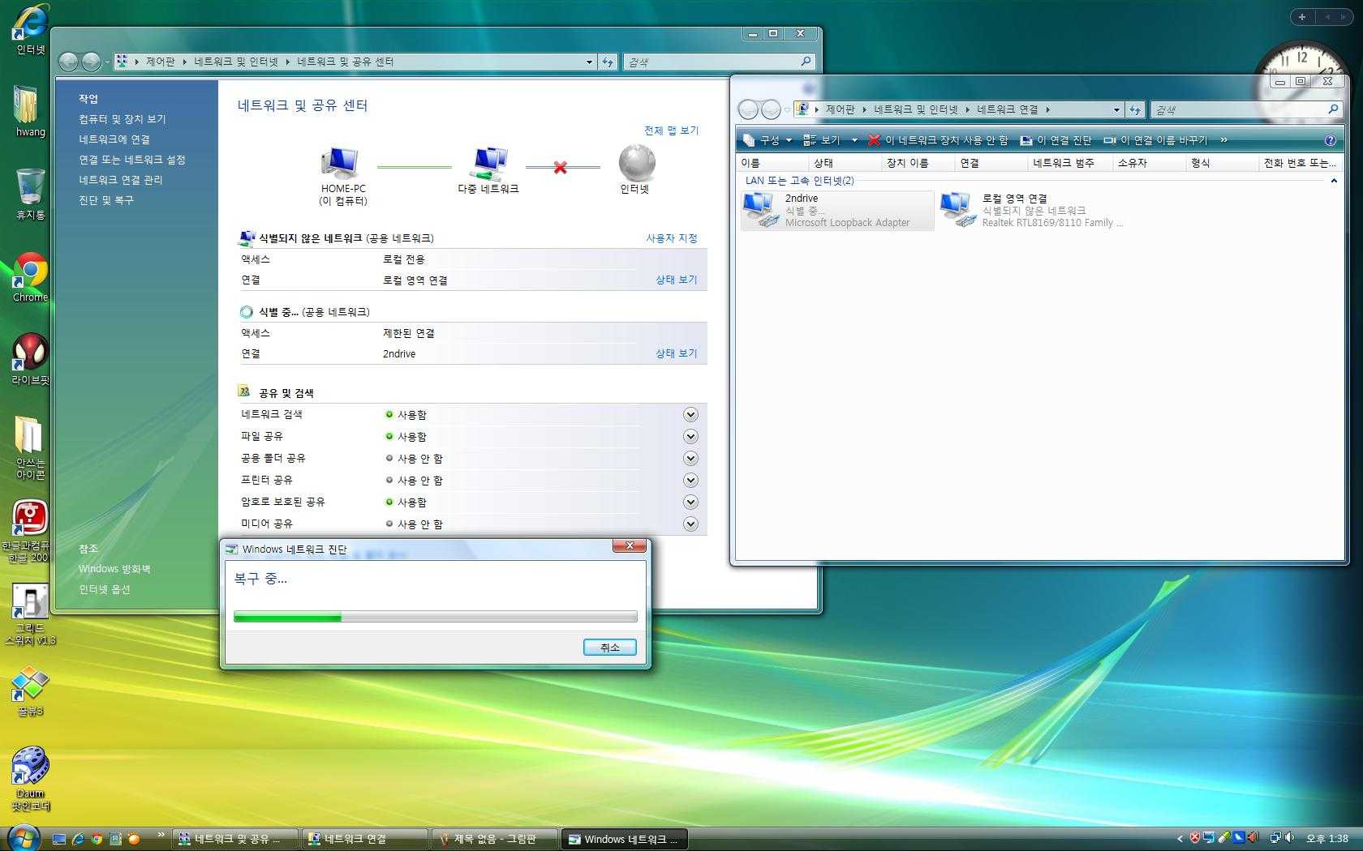Click the network status tray icon
This screenshot has height=851, width=1363.
1275,838
